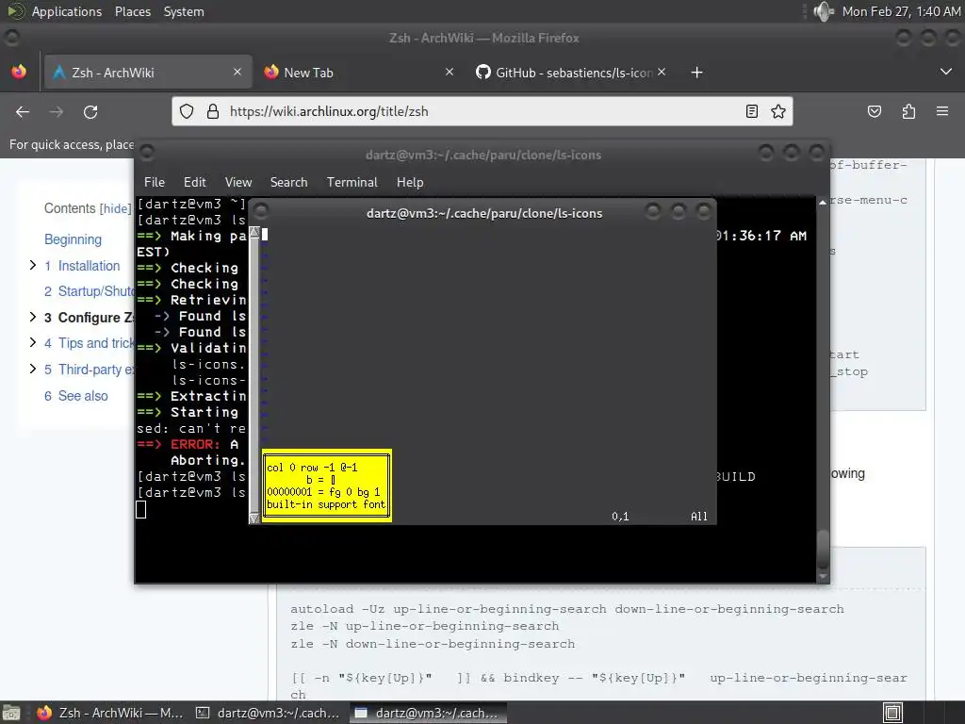965x724 pixels.
Task: Switch to first dartz@vm3 taskbar terminal
Action: pos(268,713)
